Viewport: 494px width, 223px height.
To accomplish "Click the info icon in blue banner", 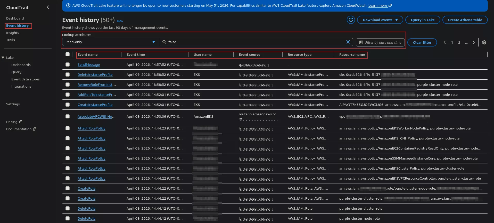I will click(x=68, y=5).
